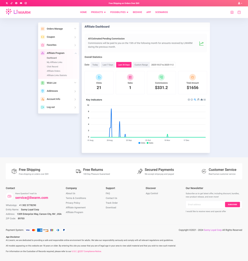Open Account Info via its chevron
Screen dimensions: 248x261
click(x=75, y=100)
